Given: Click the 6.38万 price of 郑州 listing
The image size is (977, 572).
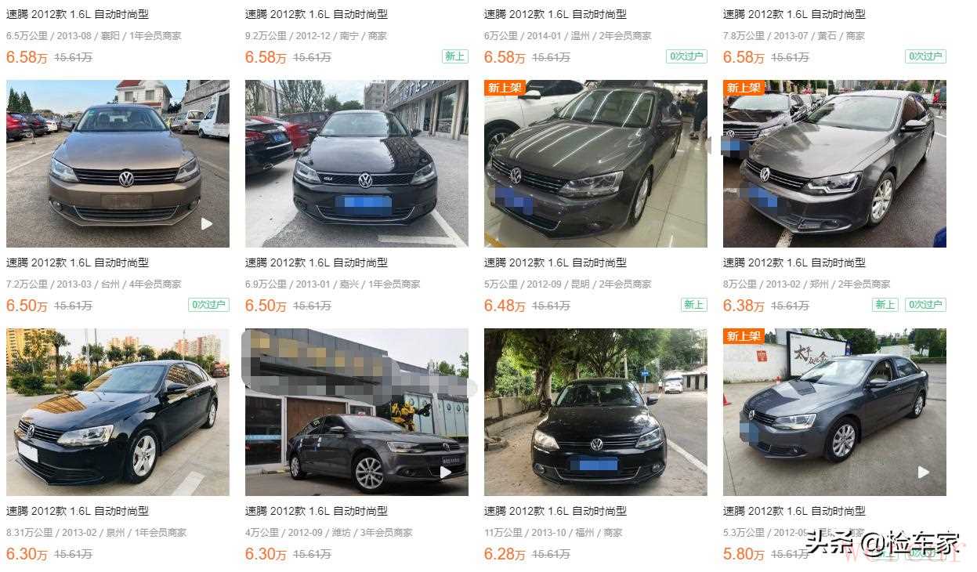Looking at the screenshot, I should [x=744, y=306].
